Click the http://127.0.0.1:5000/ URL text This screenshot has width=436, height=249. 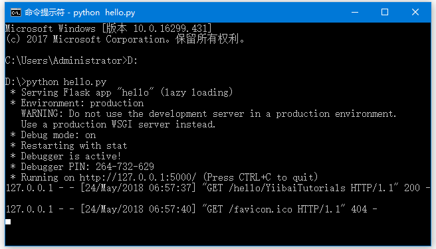tap(138, 177)
